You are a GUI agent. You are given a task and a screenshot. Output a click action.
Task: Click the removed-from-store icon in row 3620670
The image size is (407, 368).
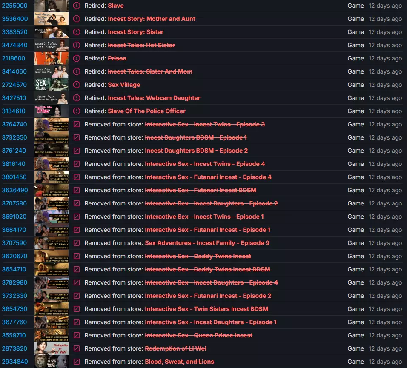click(77, 256)
